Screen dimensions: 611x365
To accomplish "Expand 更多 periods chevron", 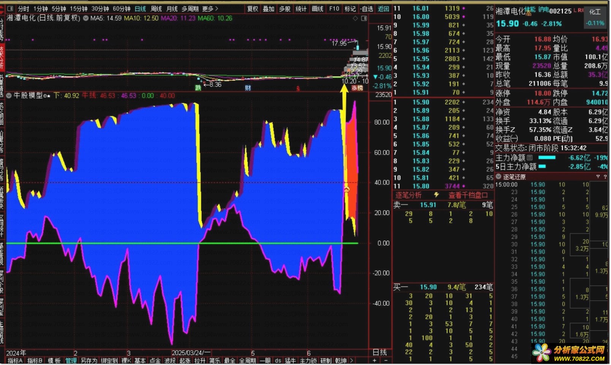I will tap(210, 8).
